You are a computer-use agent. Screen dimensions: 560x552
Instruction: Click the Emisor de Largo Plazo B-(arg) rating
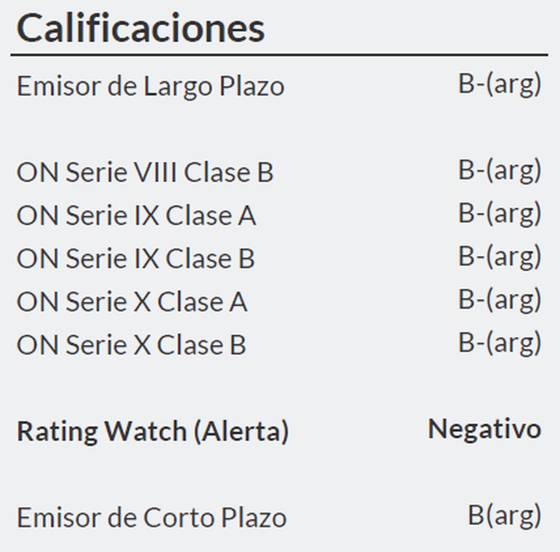click(x=499, y=84)
